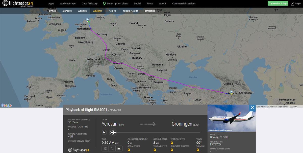Expand the Data / History menu
Image resolution: width=303 pixels, height=153 pixels.
(89, 4)
